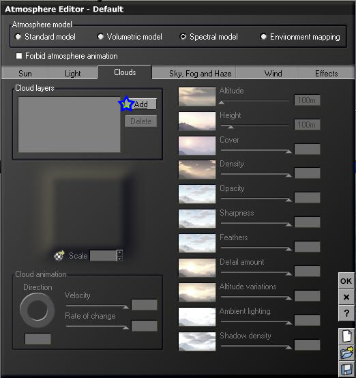Click the OK icon to confirm
Viewport: 356px width, 378px height.
[346, 280]
